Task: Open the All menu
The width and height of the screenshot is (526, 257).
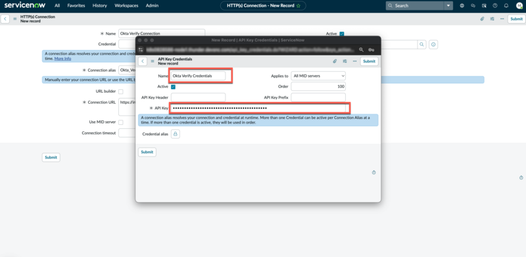Action: (57, 6)
